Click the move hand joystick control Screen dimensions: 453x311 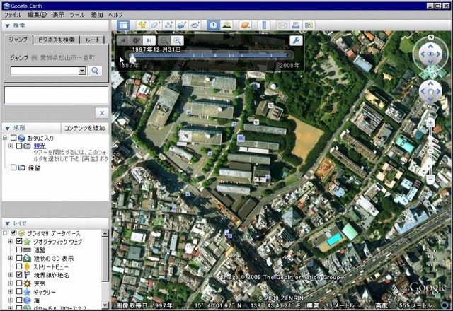(430, 92)
